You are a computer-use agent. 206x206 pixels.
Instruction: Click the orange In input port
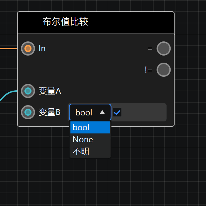point(28,48)
